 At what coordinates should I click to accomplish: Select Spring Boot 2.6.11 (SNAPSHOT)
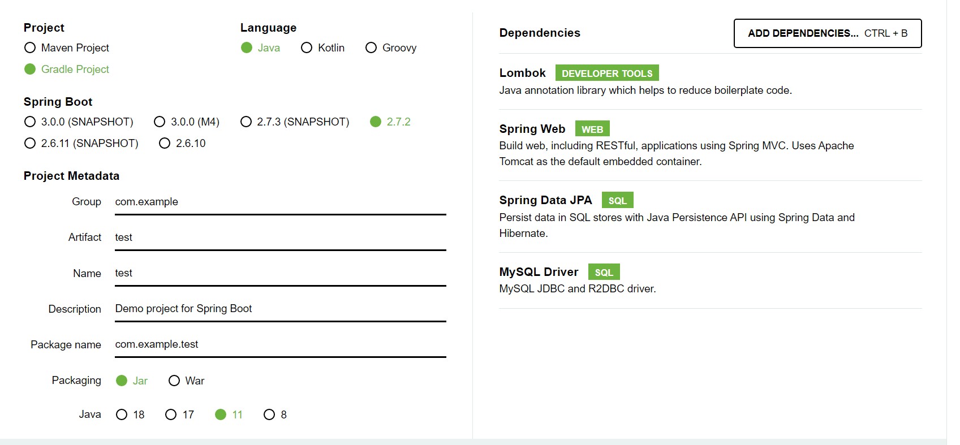pos(31,144)
